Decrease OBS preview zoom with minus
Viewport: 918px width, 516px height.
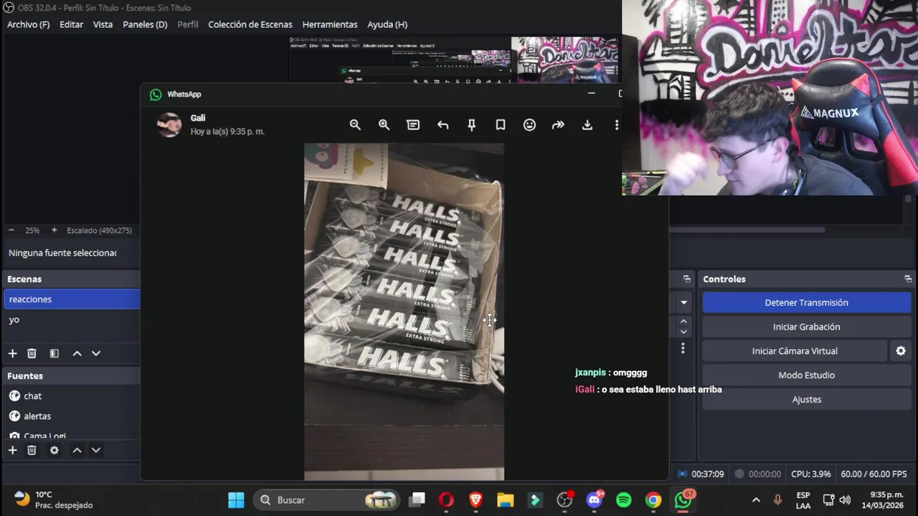pos(11,230)
